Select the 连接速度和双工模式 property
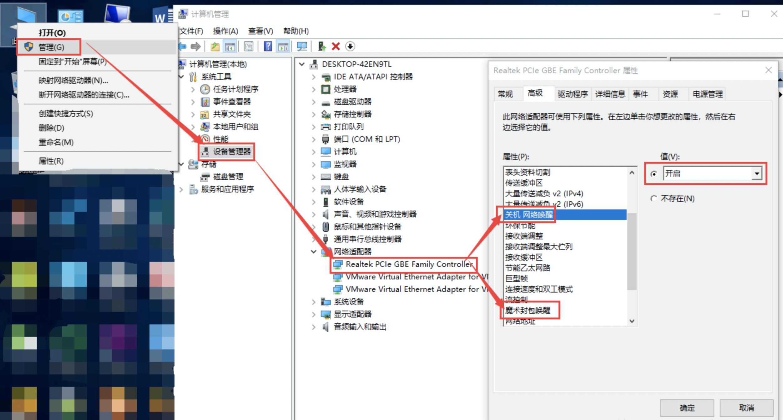The width and height of the screenshot is (783, 420). click(539, 289)
